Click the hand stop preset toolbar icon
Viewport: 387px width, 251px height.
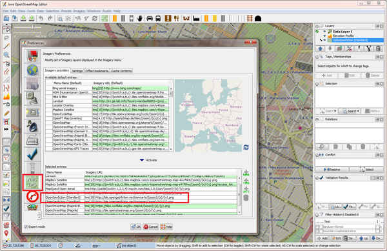click(x=140, y=18)
